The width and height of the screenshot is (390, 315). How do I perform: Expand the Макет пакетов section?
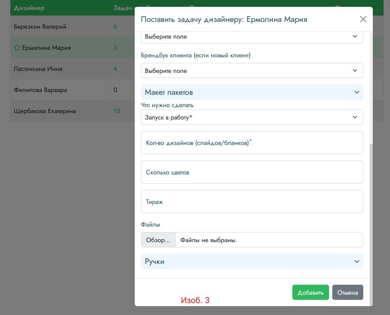252,92
